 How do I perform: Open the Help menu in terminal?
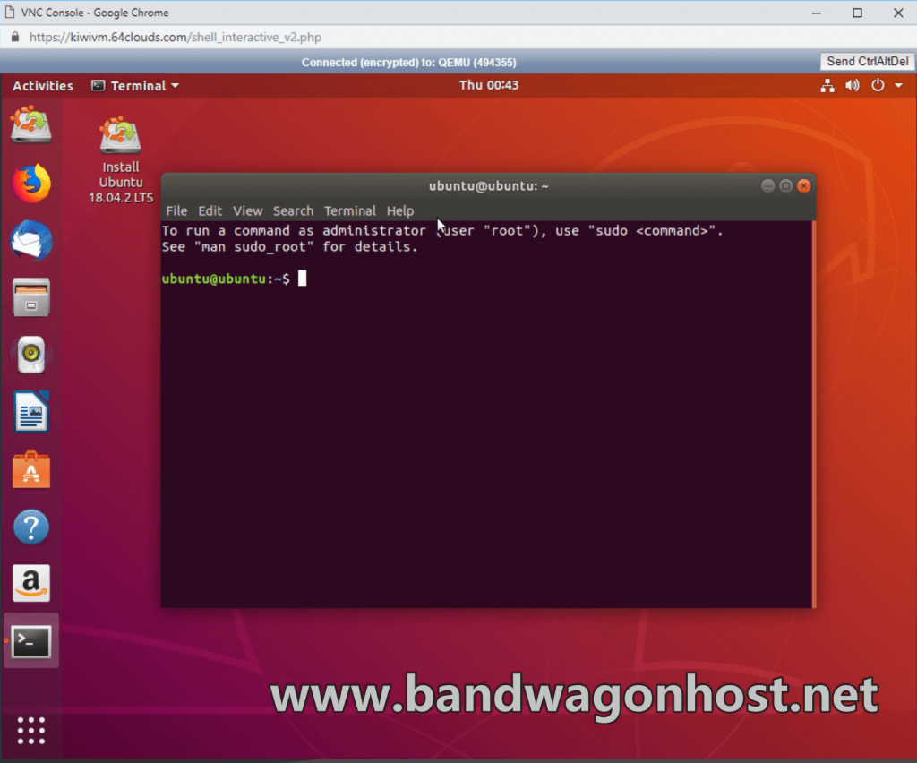point(400,210)
